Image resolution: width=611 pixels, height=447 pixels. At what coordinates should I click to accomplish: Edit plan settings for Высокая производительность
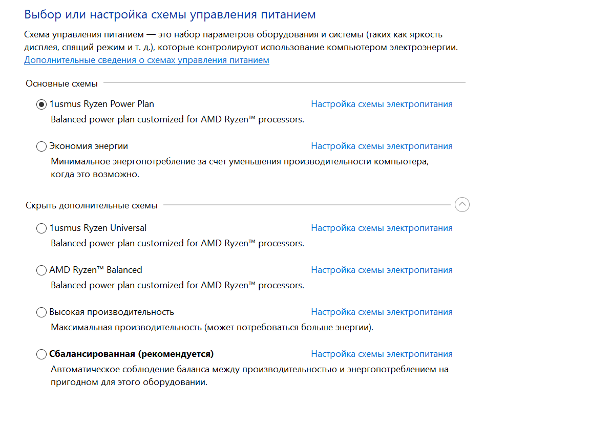tap(382, 312)
